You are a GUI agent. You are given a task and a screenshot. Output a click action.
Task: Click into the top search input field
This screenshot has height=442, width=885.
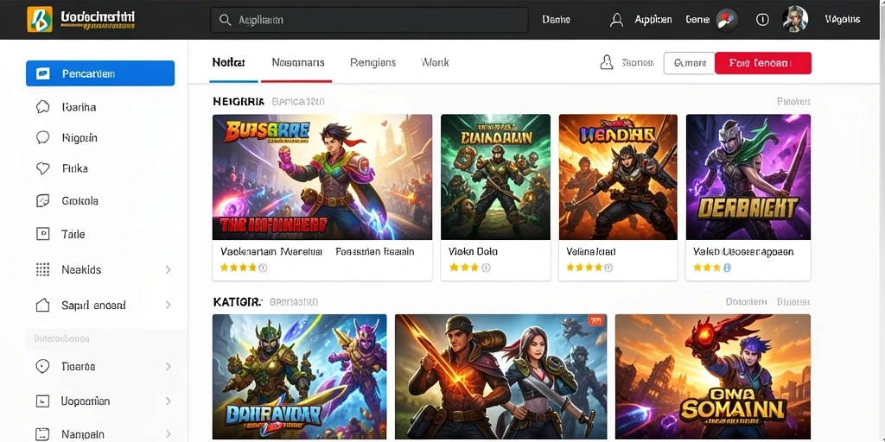[369, 20]
